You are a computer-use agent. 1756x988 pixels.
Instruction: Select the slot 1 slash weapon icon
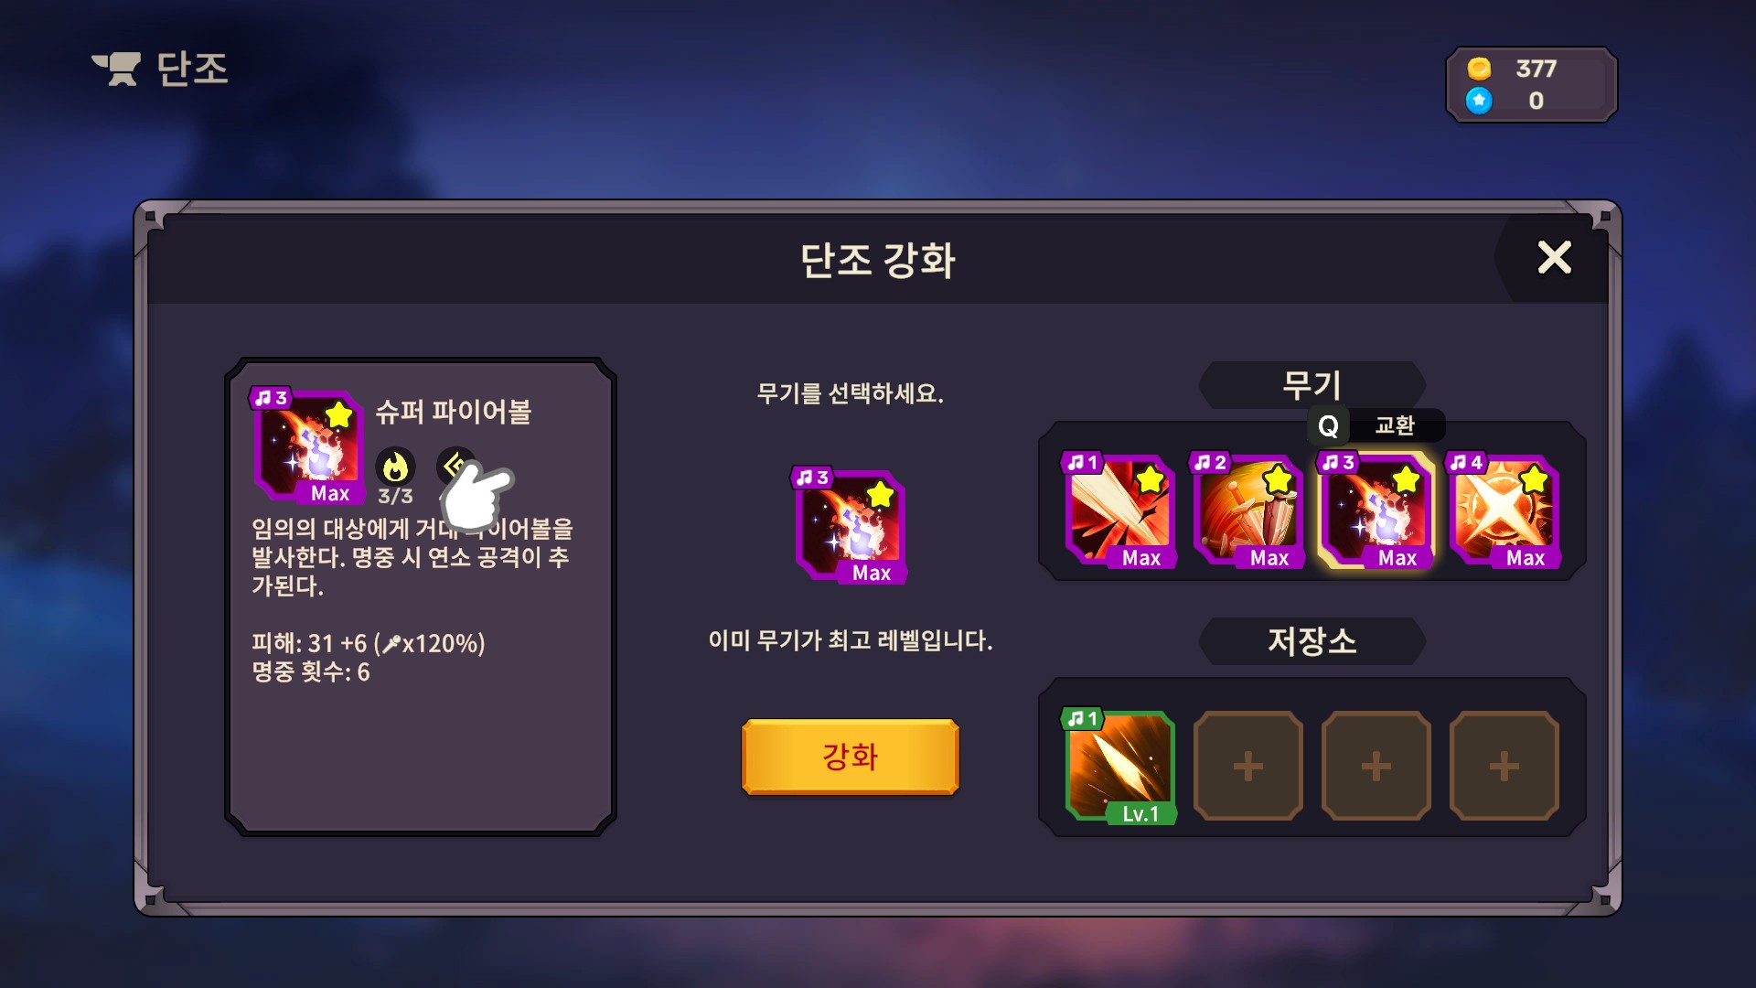(1119, 510)
